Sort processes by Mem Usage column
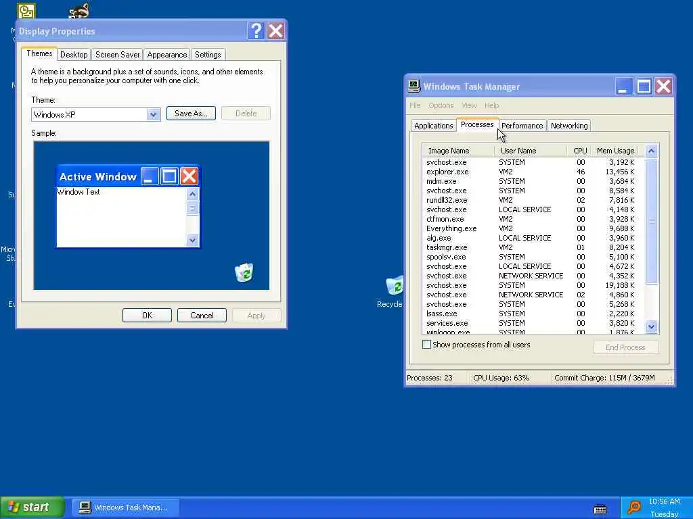Screen dimensions: 693x519 [616, 151]
